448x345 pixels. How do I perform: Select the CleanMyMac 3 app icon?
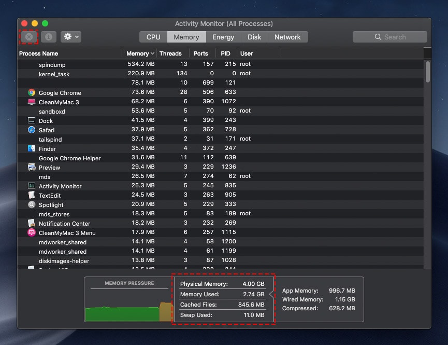point(32,102)
